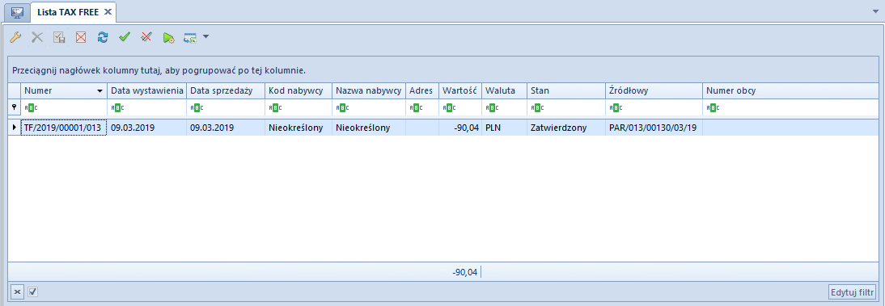Sort by Data sprzedaży column header
Viewport: 885px width, 306px height.
tap(226, 90)
